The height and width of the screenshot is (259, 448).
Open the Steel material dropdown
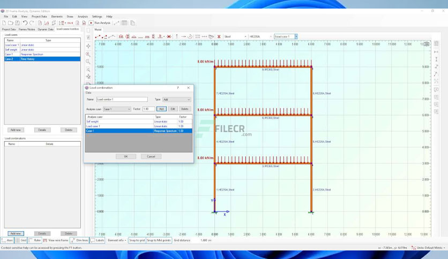235,36
